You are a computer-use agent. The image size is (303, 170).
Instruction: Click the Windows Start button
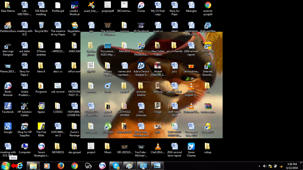tap(5, 166)
